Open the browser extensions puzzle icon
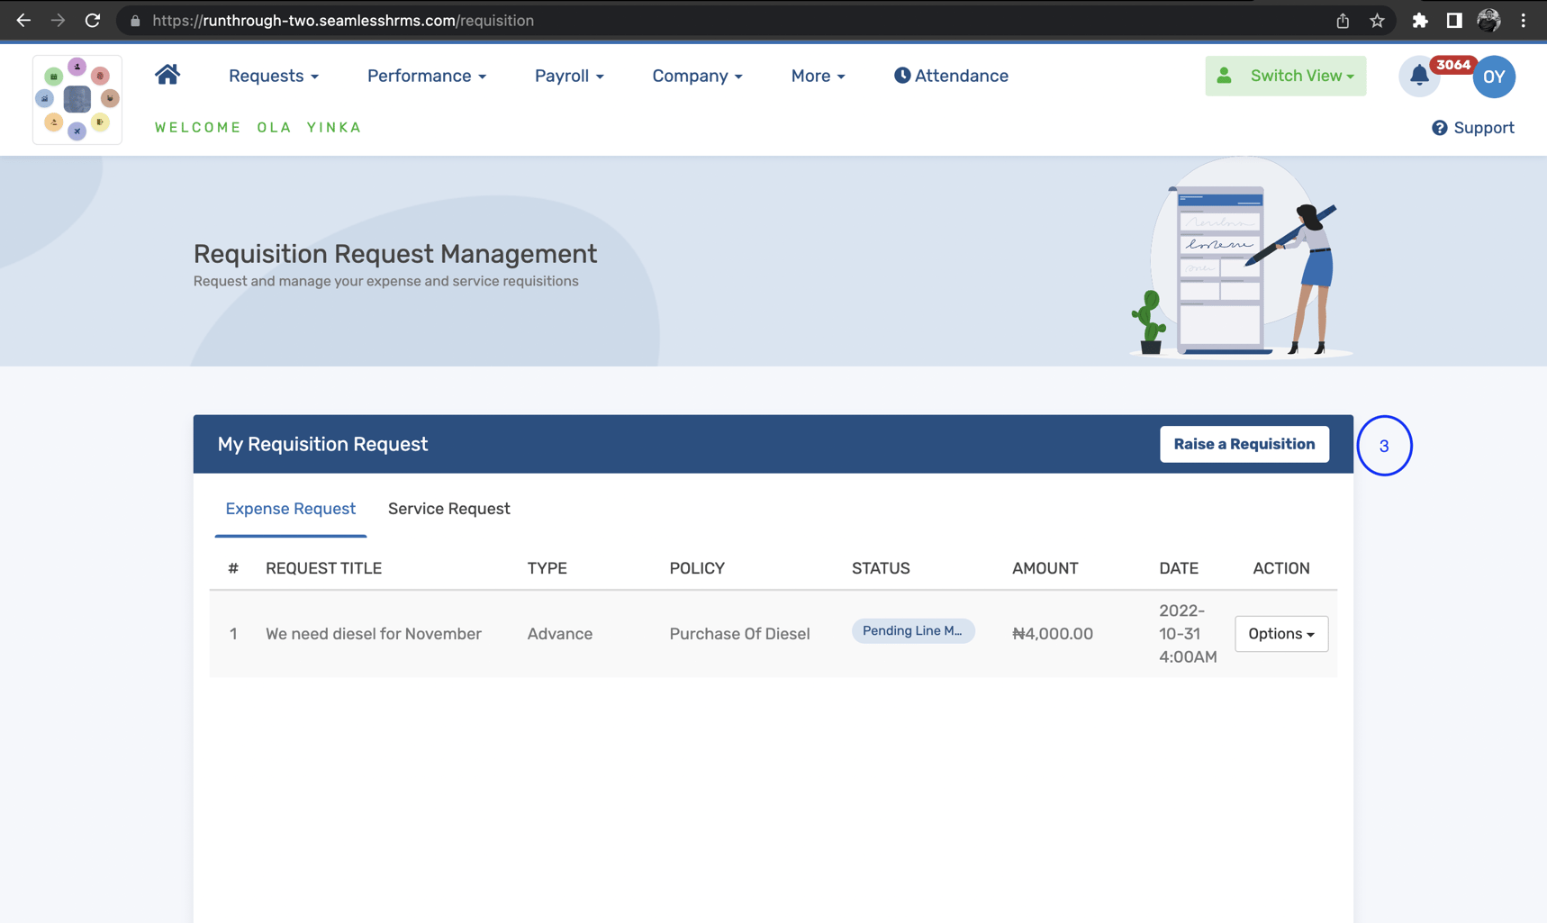The width and height of the screenshot is (1547, 923). tap(1419, 20)
